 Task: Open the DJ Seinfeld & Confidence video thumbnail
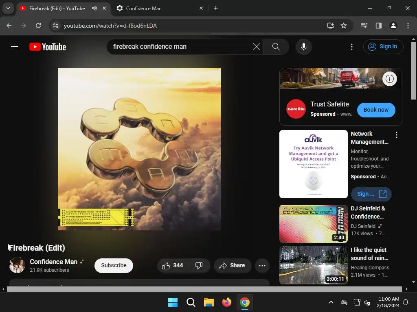pos(313,224)
